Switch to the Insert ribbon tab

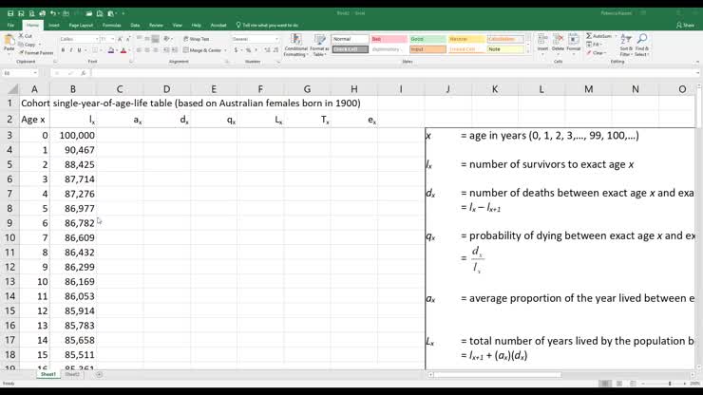(54, 25)
